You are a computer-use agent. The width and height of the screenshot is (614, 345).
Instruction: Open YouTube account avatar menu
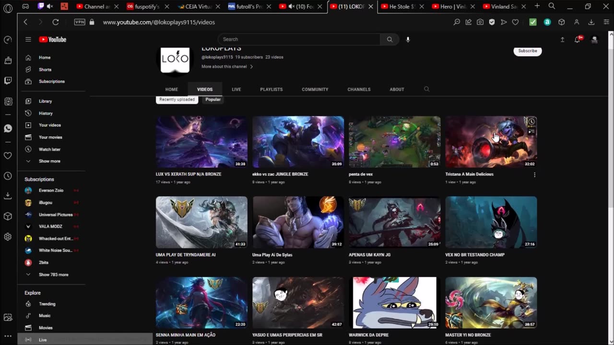594,39
